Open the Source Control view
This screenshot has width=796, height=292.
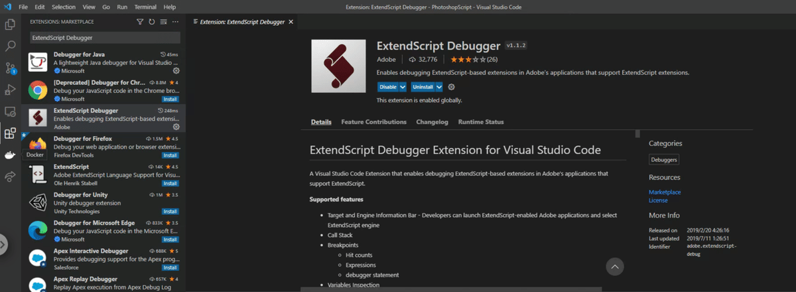click(10, 68)
